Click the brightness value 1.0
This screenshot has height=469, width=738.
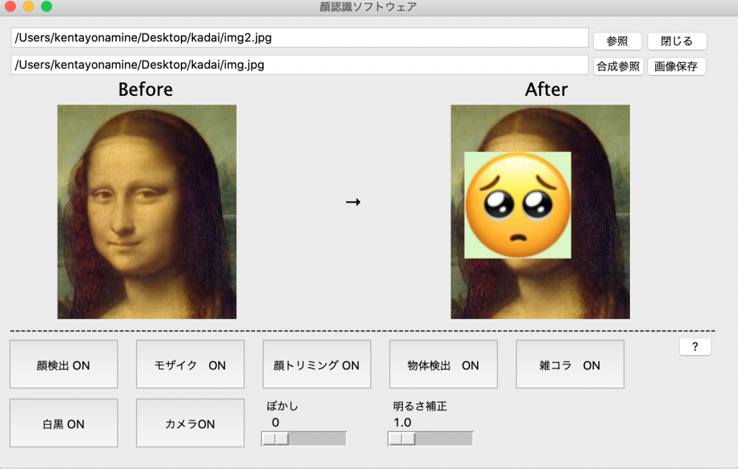(402, 422)
